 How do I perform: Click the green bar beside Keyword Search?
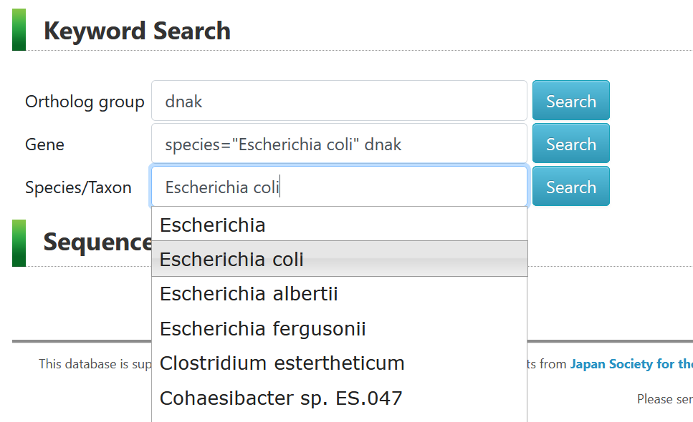[x=19, y=29]
